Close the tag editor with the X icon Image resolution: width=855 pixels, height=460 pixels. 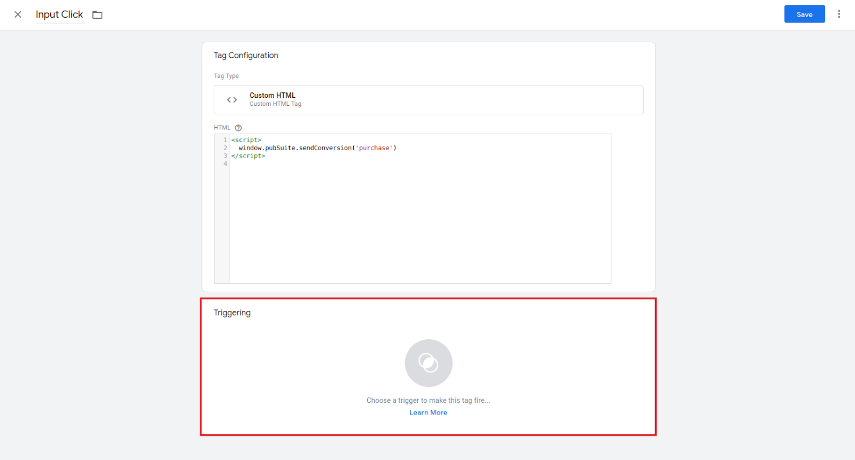tap(18, 14)
